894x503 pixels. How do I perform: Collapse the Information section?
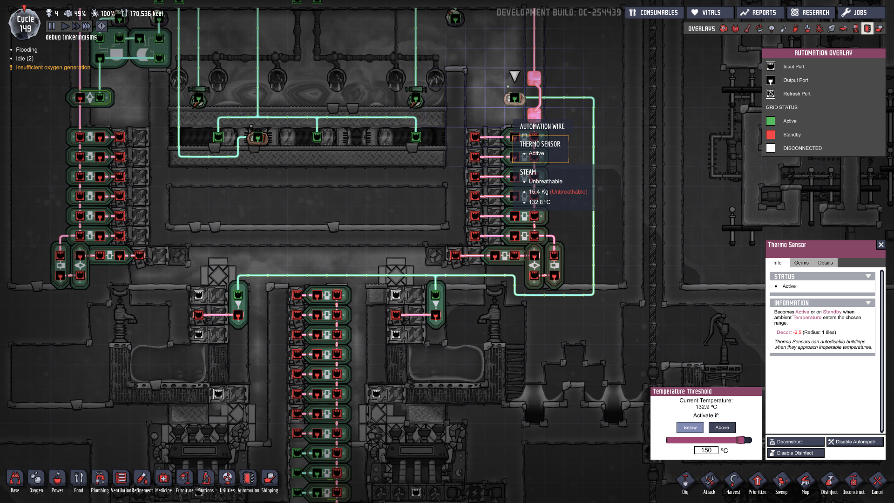pyautogui.click(x=868, y=303)
